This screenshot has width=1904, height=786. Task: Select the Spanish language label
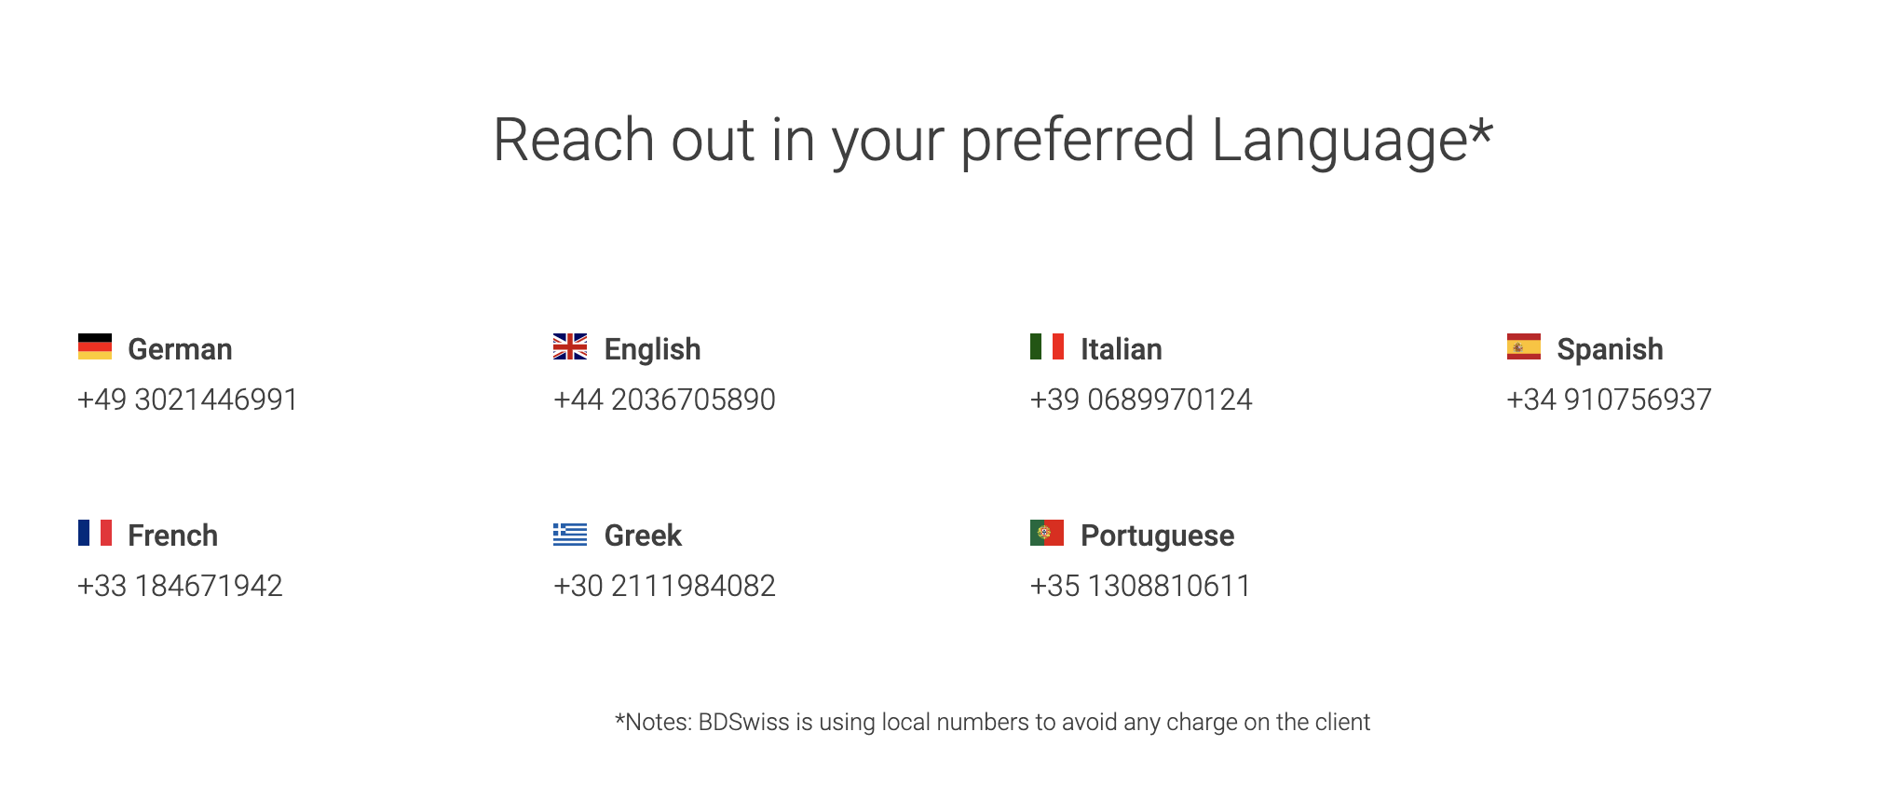point(1610,349)
